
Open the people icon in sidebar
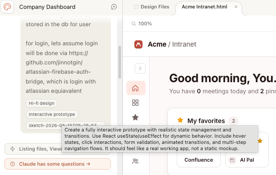click(x=135, y=161)
